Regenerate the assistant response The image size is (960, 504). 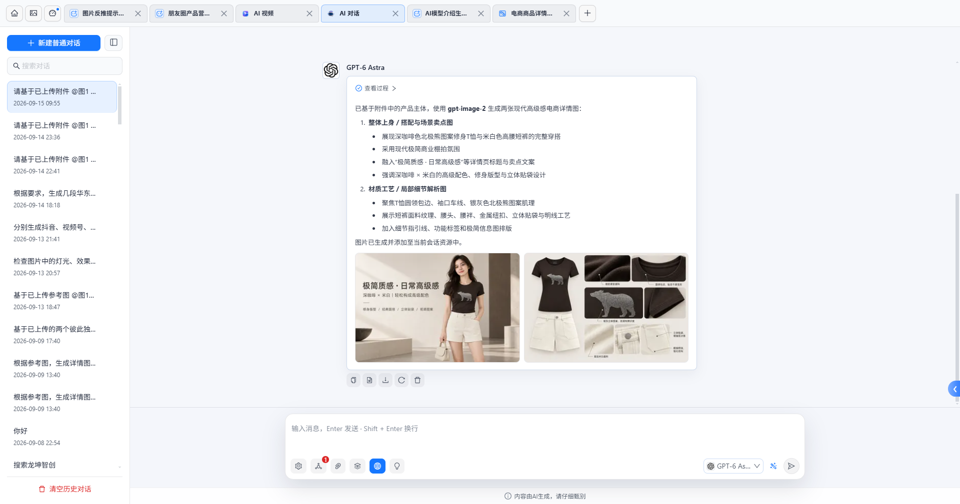[401, 380]
